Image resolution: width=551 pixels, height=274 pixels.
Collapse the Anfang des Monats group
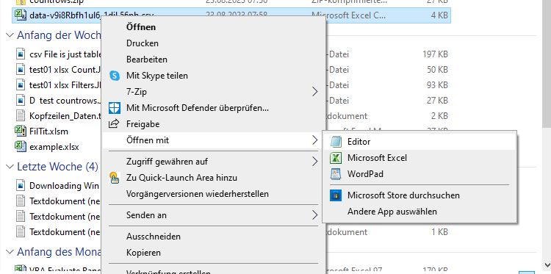(x=10, y=252)
